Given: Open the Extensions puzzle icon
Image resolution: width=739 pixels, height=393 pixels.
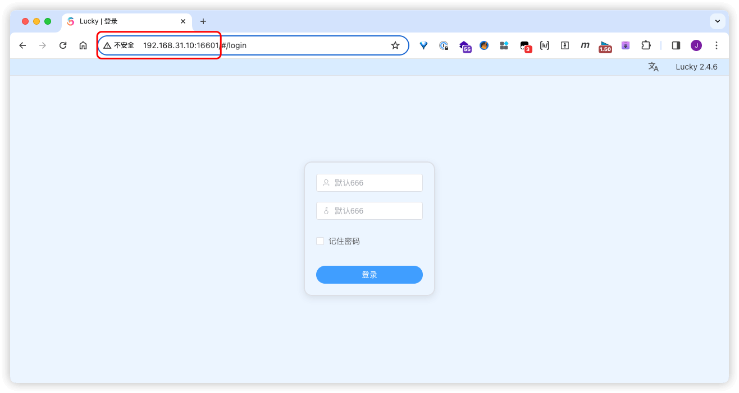Looking at the screenshot, I should (x=646, y=45).
